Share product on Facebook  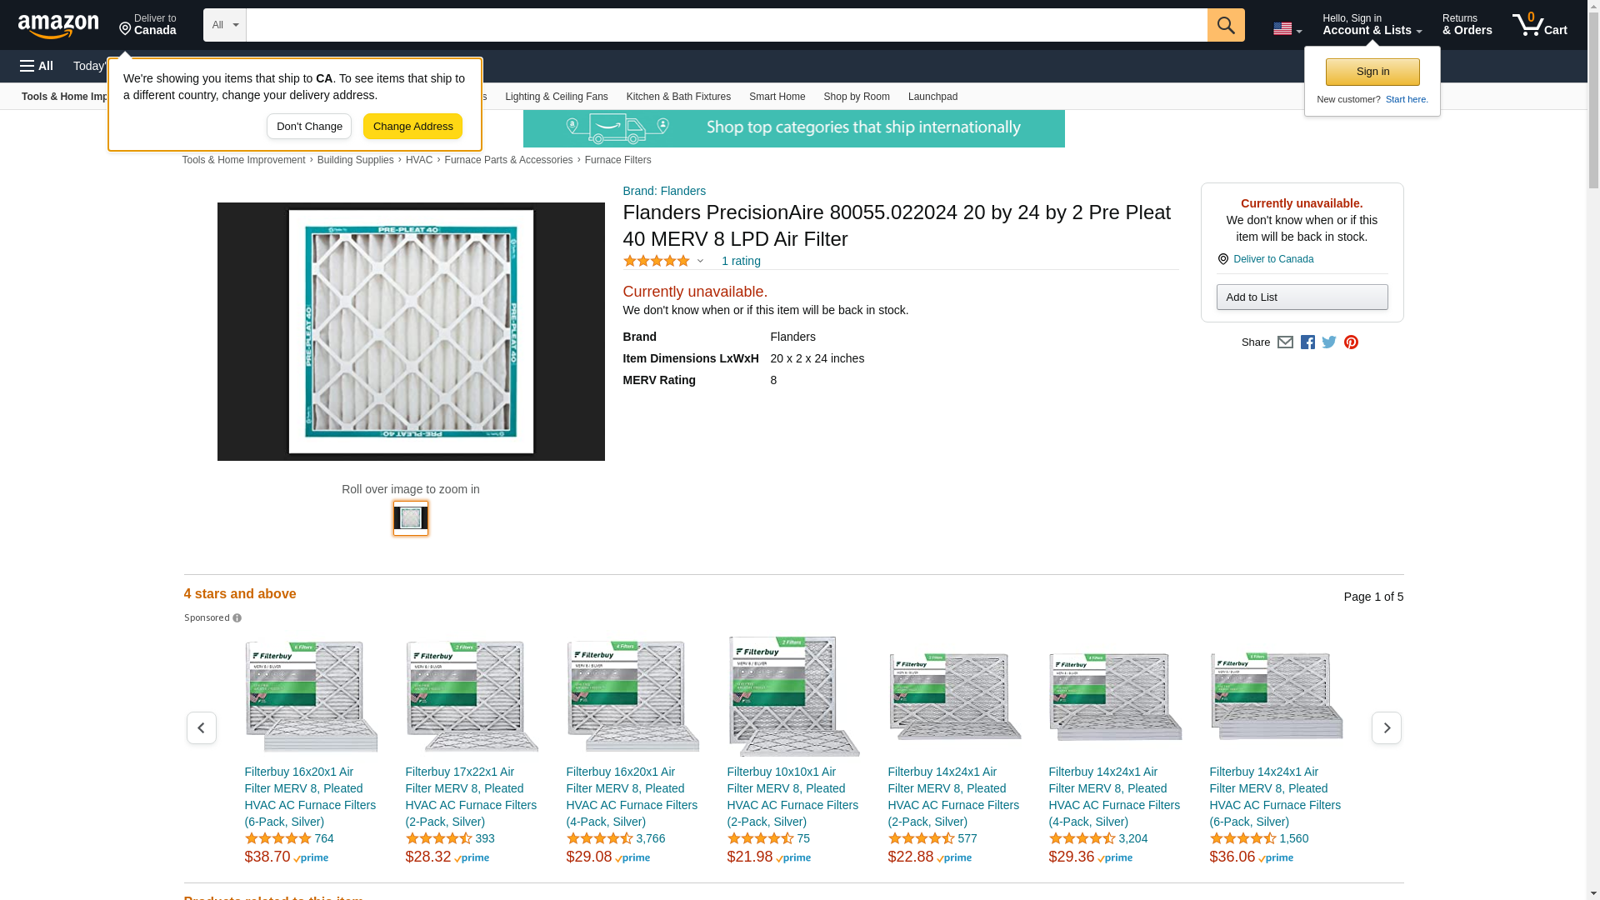pyautogui.click(x=1307, y=342)
